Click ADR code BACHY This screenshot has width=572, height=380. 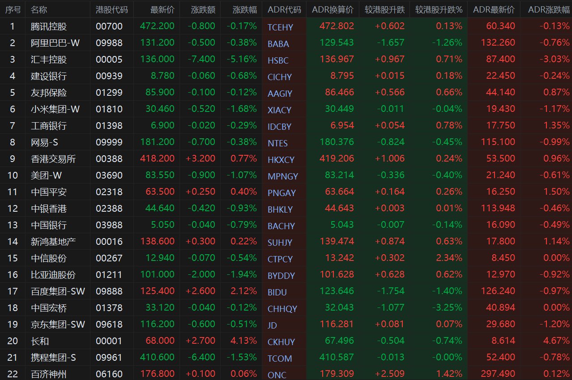[x=281, y=226]
